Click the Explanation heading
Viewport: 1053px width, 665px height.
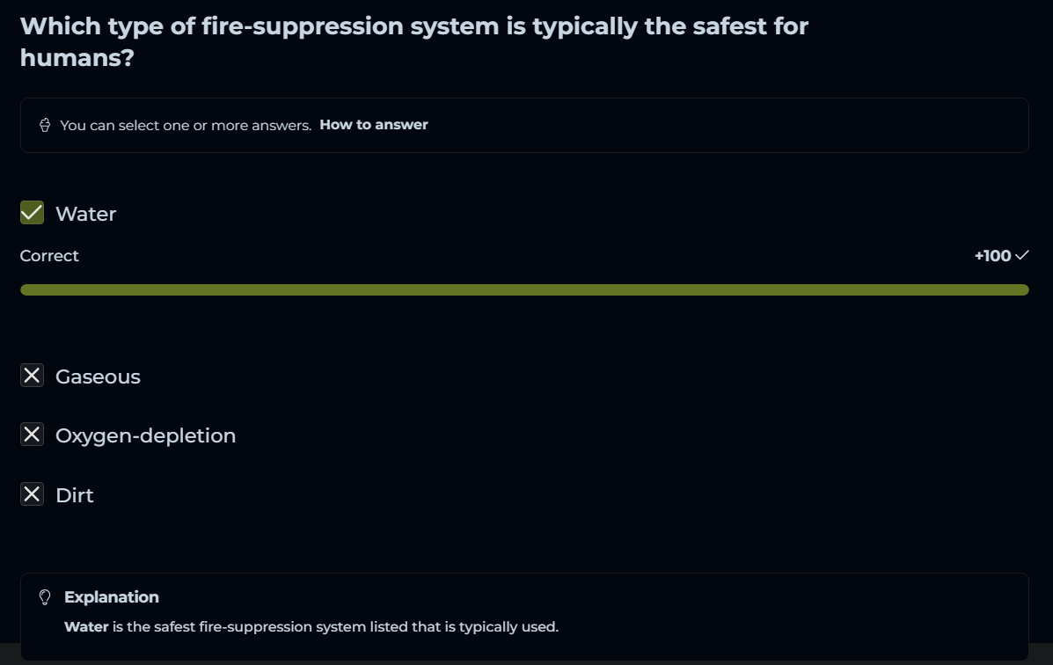tap(112, 597)
